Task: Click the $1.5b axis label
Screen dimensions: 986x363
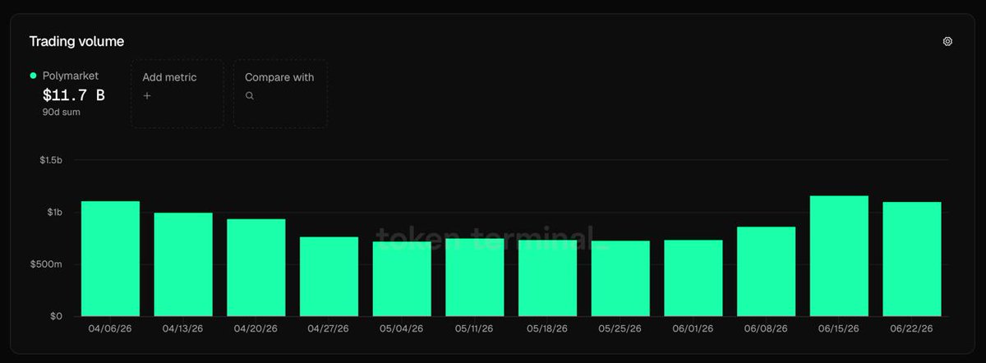Action: [51, 159]
